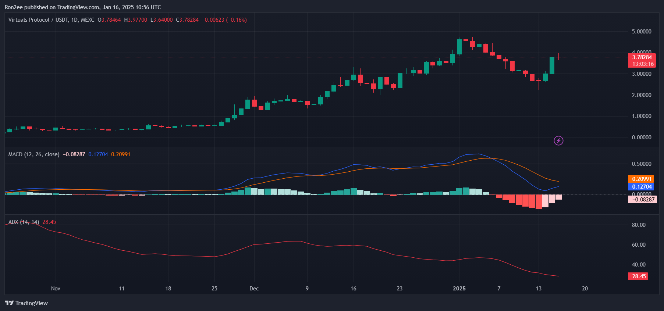
Task: Click the 5.00000 price axis label
Action: pos(641,32)
